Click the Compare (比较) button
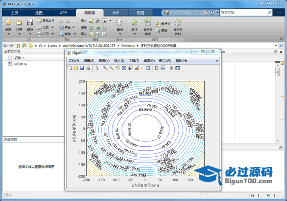The height and width of the screenshot is (201, 287). (43, 27)
